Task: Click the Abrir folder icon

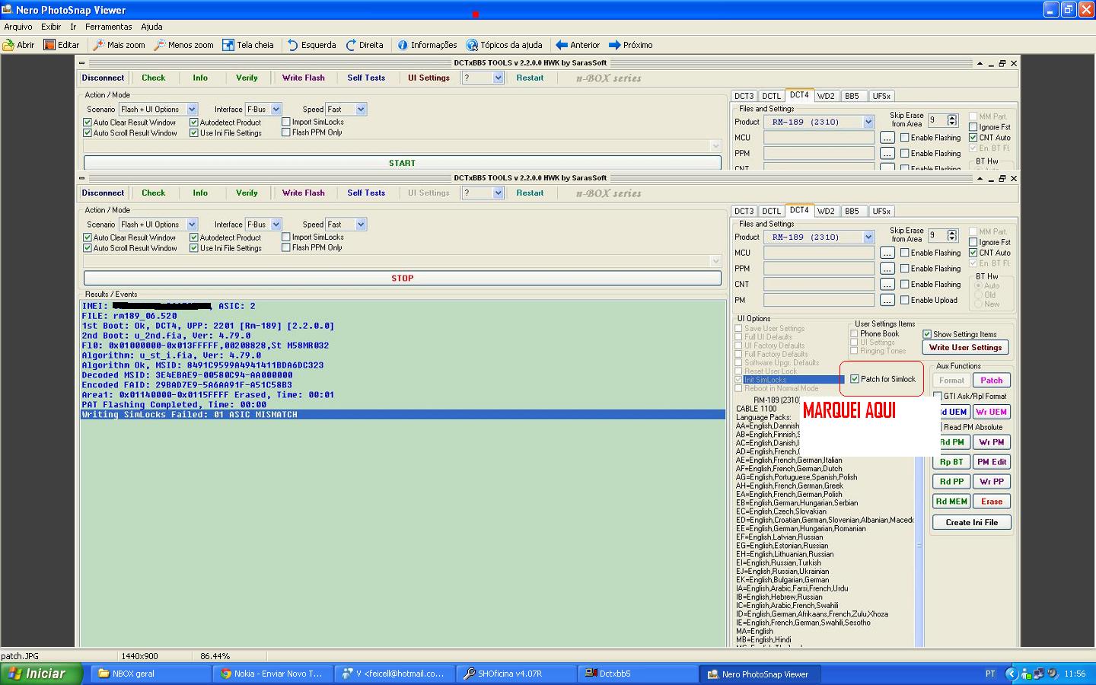Action: pos(9,45)
